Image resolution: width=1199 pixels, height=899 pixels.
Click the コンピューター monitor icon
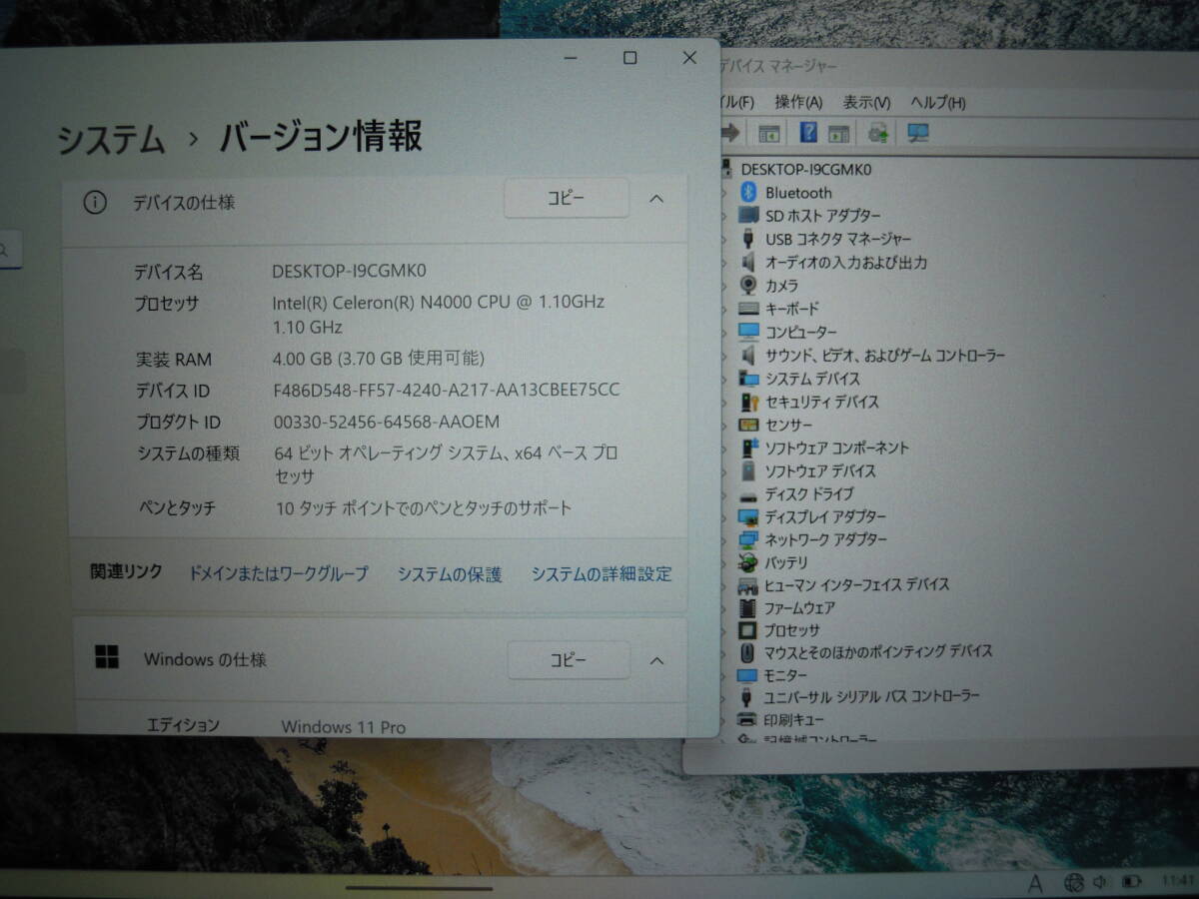pos(749,332)
